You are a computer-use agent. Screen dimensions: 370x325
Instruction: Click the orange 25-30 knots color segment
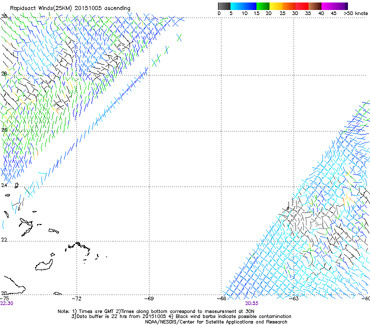coord(289,6)
